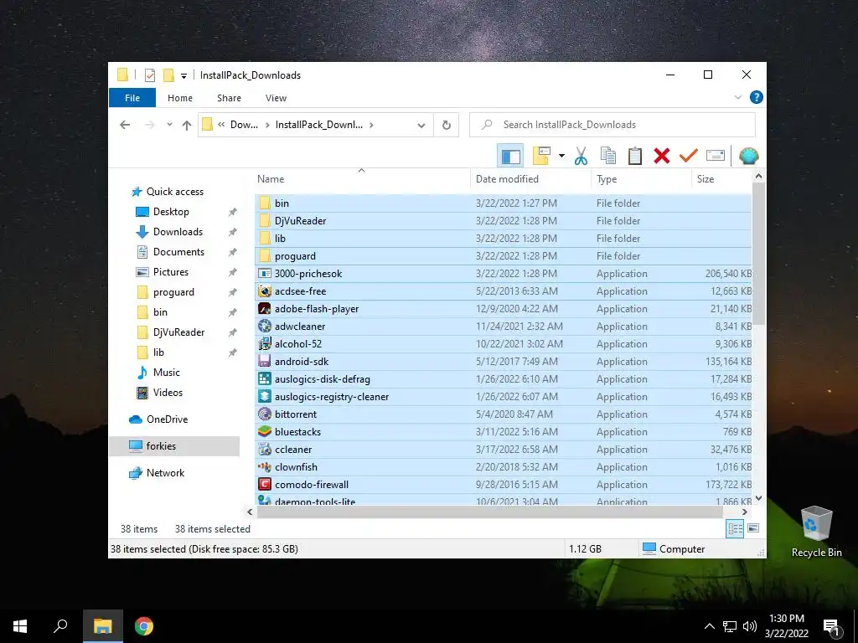
Task: Click the blue Help question mark icon
Action: (757, 97)
